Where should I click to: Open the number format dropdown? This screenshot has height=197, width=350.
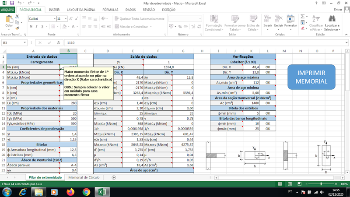pos(200,19)
